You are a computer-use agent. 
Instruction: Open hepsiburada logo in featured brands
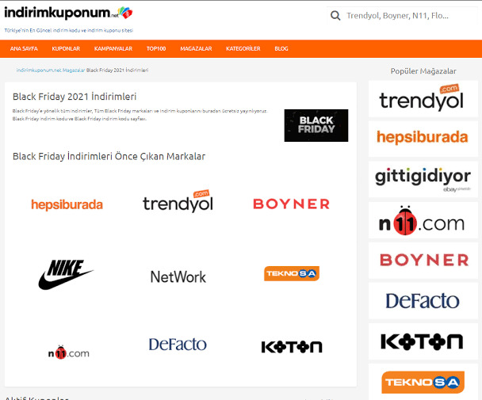click(67, 204)
